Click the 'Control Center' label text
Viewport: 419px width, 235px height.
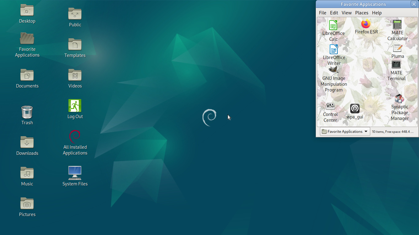(x=330, y=117)
